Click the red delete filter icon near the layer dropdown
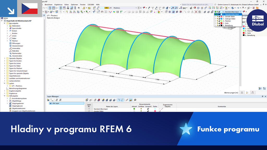The width and height of the screenshot is (267, 150). click(244, 11)
